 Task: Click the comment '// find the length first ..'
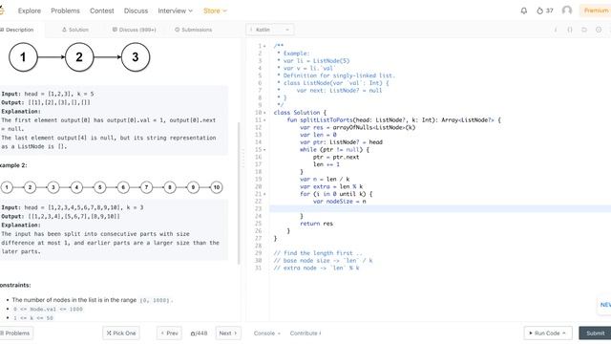pyautogui.click(x=318, y=253)
